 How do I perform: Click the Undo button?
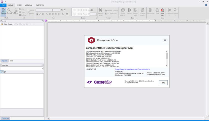(x=31, y=10)
